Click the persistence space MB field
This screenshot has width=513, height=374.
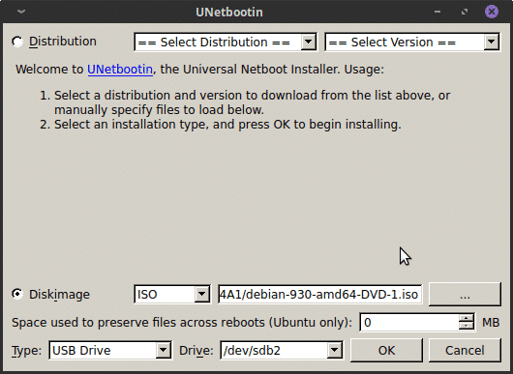click(409, 323)
